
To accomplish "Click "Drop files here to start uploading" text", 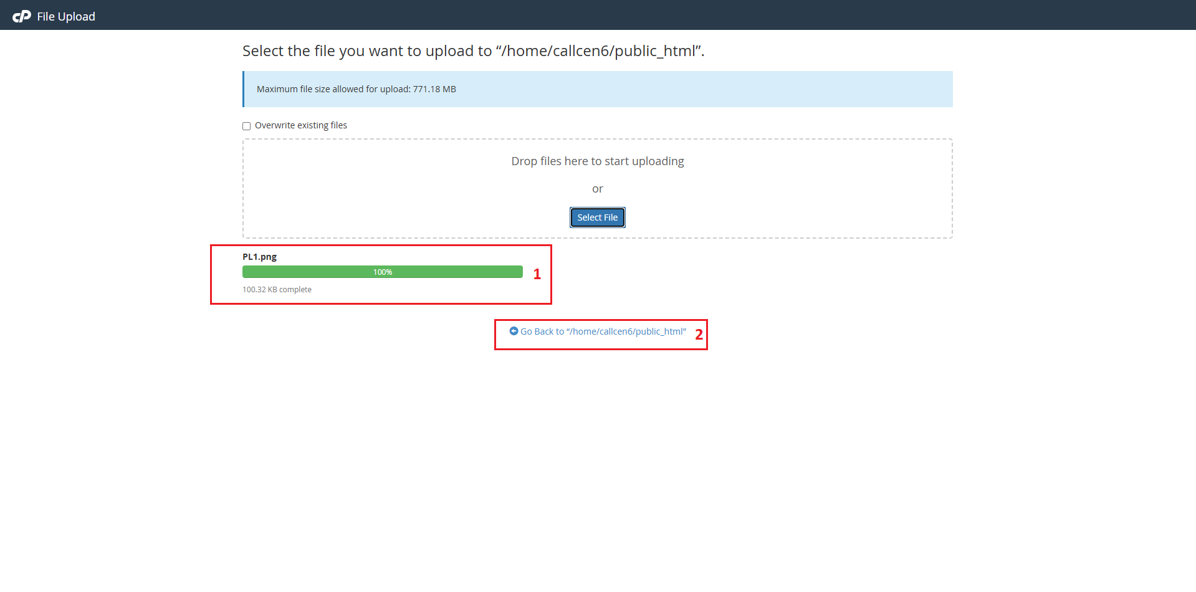I will (x=597, y=161).
